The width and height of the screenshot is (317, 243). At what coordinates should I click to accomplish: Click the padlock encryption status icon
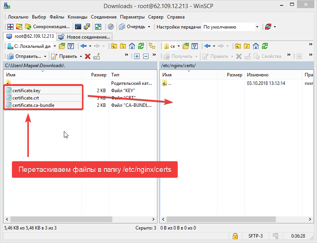pyautogui.click(x=235, y=236)
